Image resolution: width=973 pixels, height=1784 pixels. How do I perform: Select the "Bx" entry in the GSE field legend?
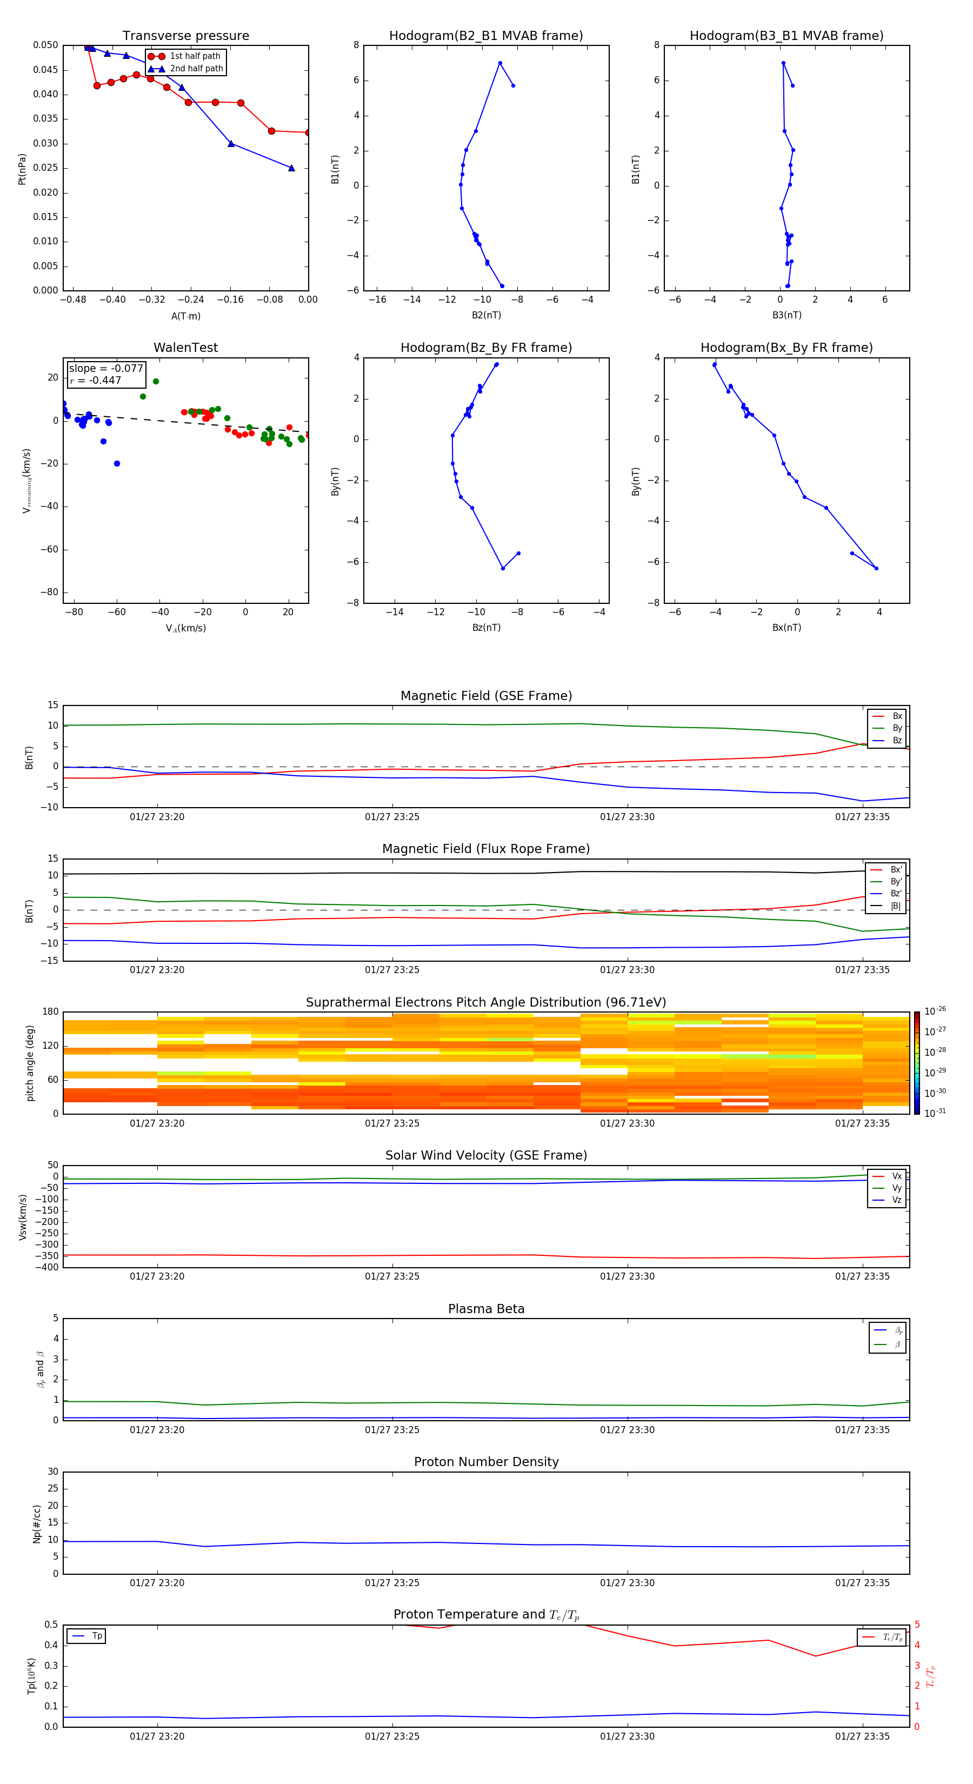887,716
